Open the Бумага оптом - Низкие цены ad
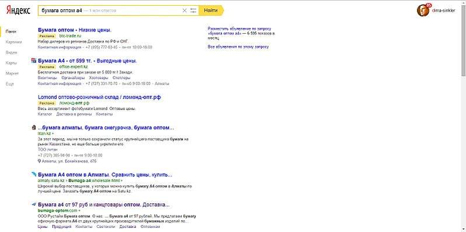 point(75,30)
